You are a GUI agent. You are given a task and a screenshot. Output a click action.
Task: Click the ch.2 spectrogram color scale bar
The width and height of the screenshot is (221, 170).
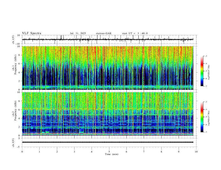pyautogui.click(x=202, y=117)
